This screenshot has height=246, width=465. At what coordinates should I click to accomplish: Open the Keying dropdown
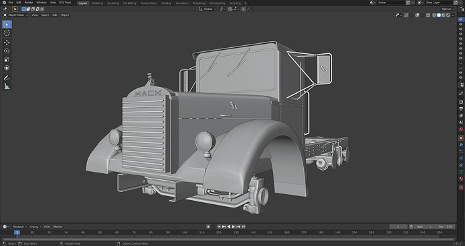35,226
